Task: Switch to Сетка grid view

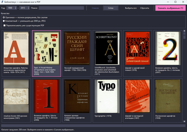Action: click(111, 8)
